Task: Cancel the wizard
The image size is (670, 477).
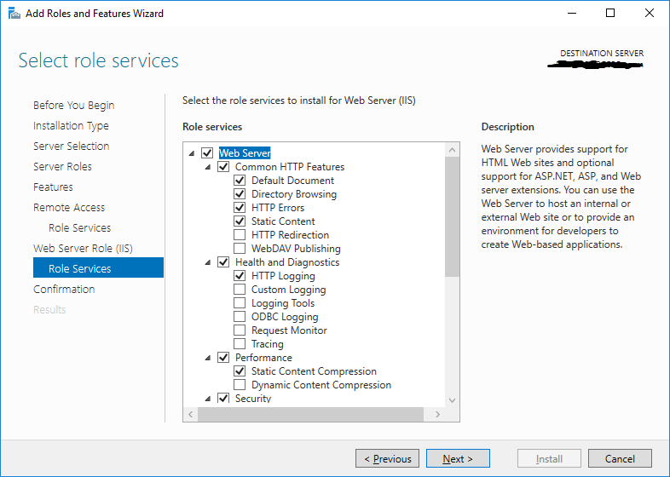Action: 620,459
